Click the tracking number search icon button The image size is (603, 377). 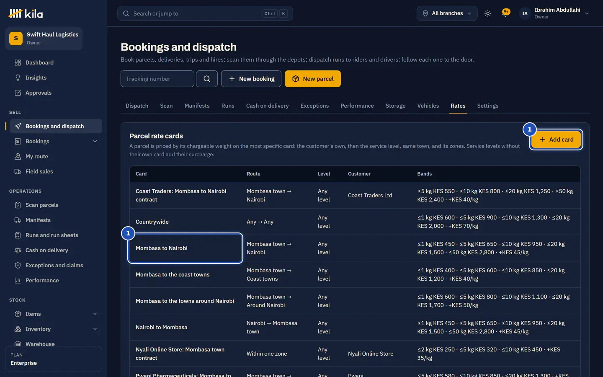click(207, 79)
